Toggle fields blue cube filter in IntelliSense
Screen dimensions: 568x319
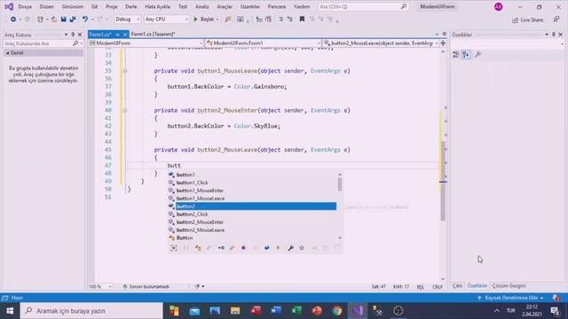[266, 248]
